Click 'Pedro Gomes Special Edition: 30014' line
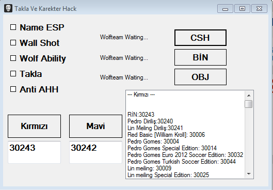This screenshot has width=273, height=190. click(172, 148)
